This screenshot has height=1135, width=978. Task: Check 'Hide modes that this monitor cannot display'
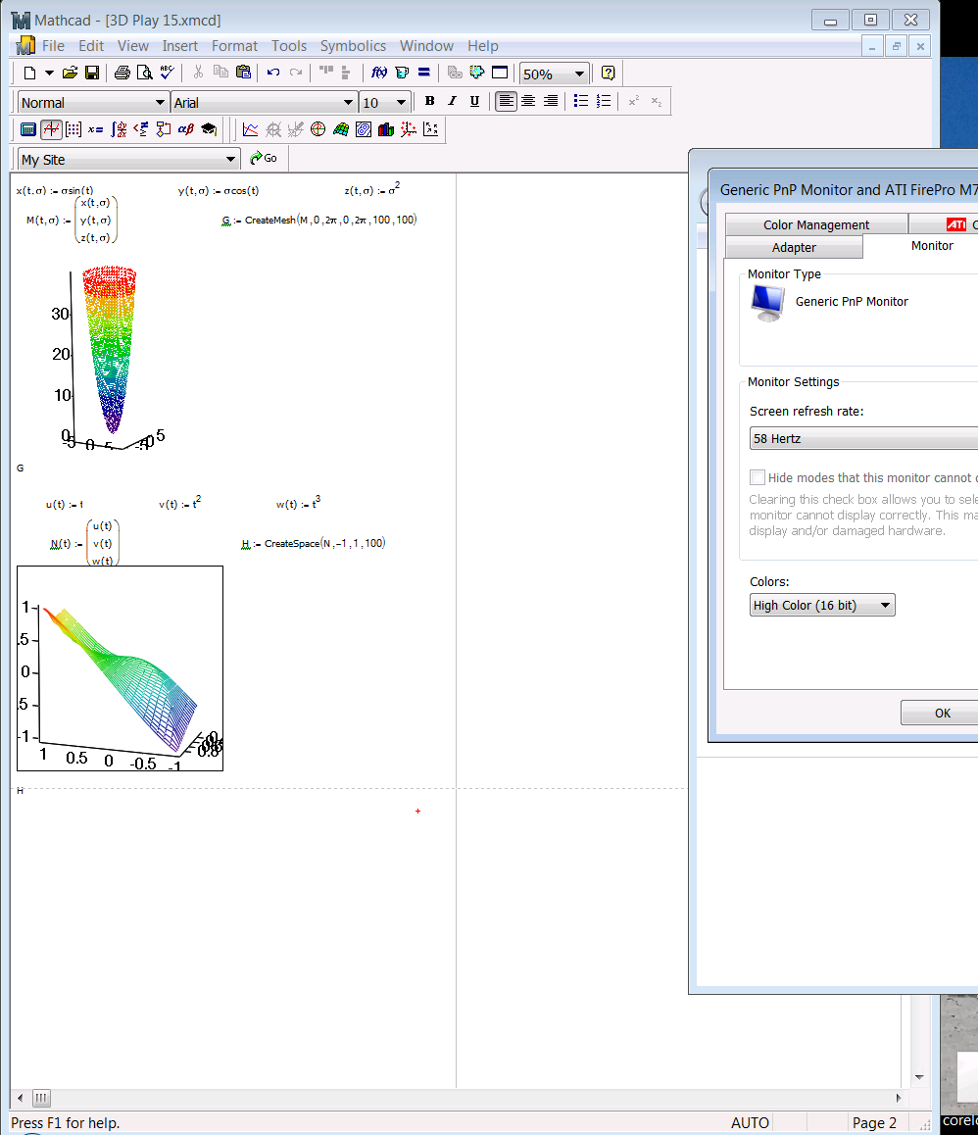(758, 477)
